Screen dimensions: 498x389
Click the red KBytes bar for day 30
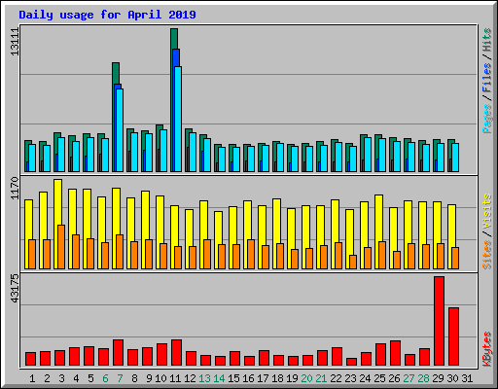pyautogui.click(x=453, y=336)
